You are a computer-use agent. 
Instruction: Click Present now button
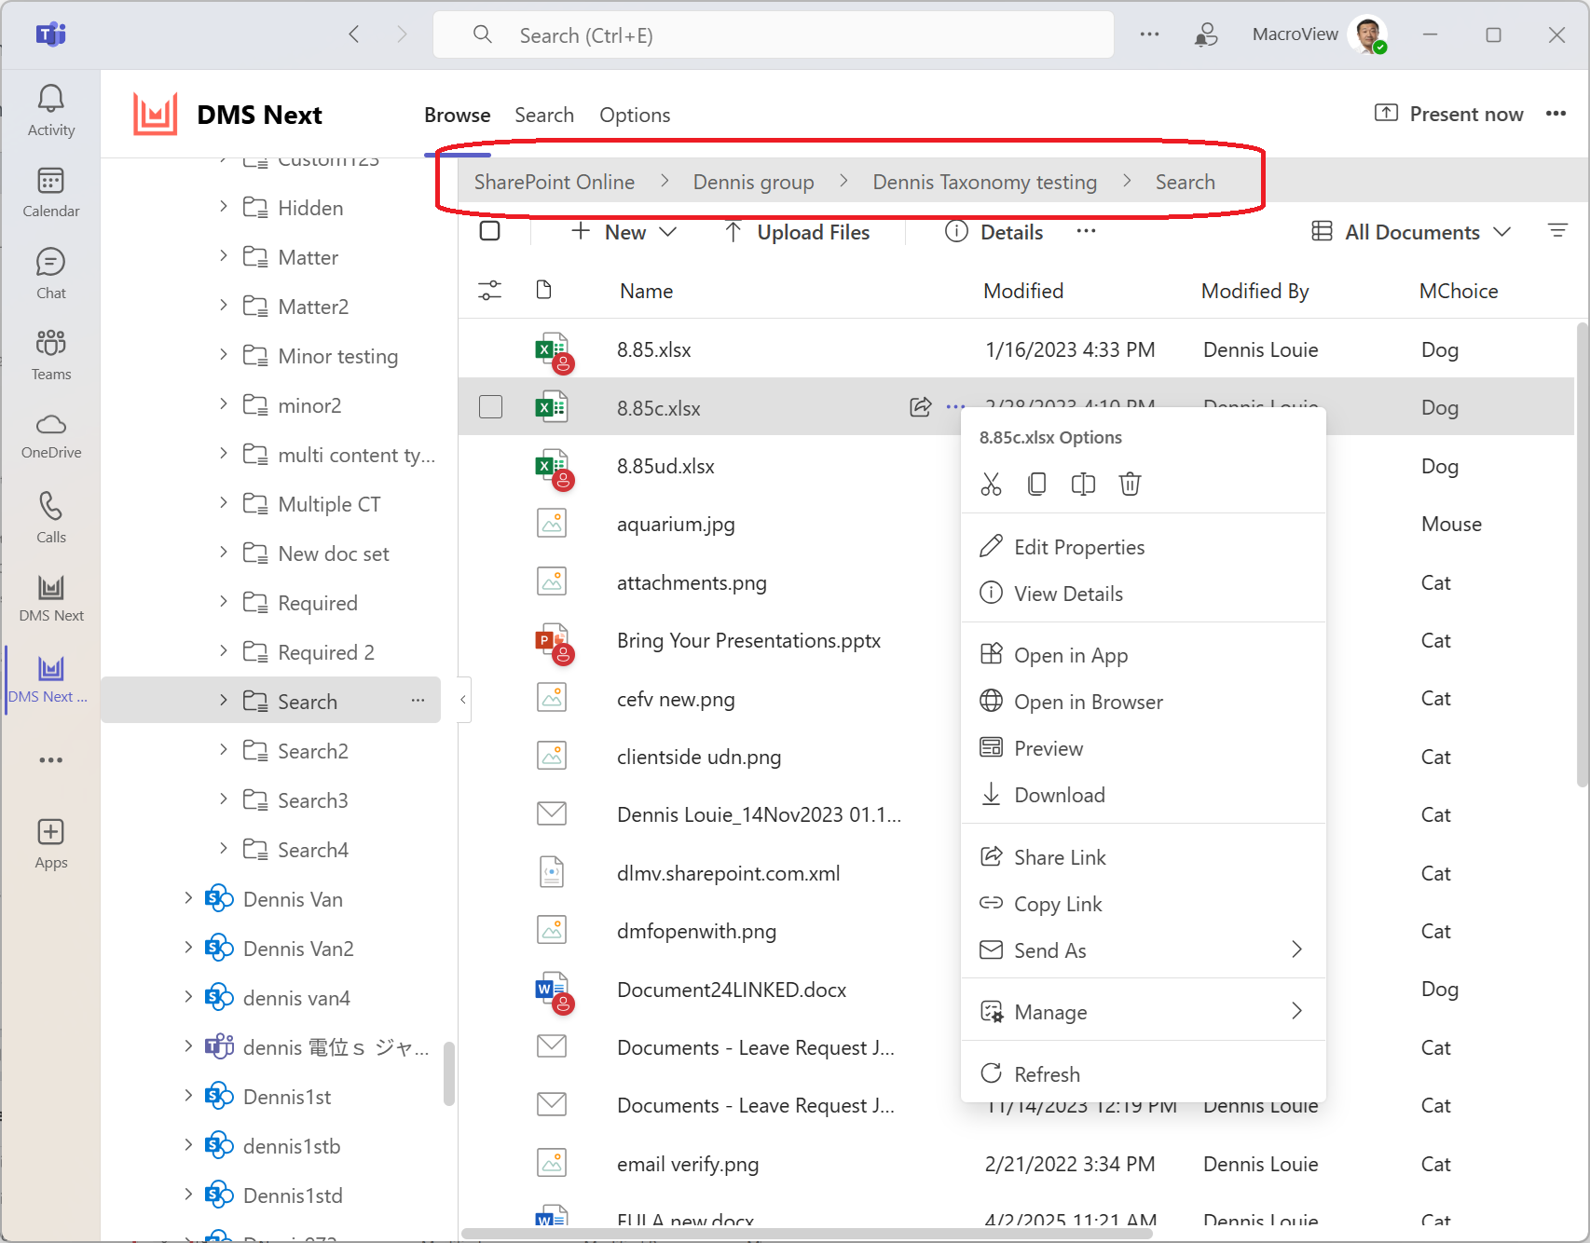[x=1449, y=114]
